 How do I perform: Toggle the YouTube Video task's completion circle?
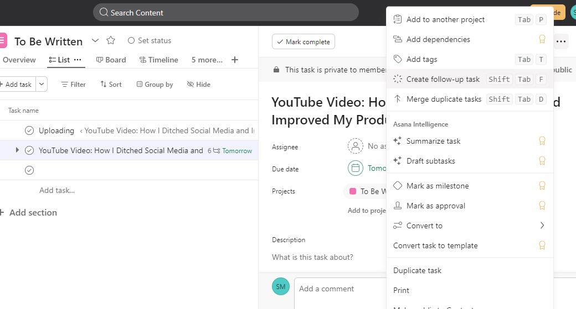coord(29,150)
